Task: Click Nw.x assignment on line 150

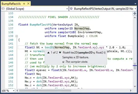Action: 51,78
